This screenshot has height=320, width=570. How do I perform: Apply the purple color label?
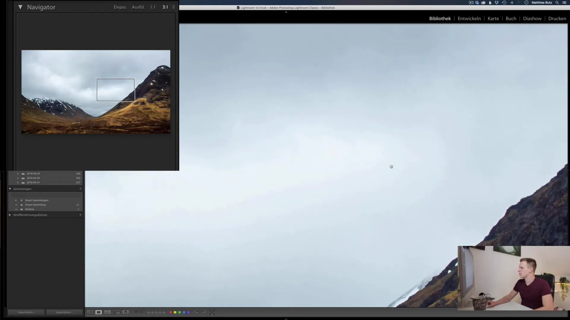click(x=189, y=312)
